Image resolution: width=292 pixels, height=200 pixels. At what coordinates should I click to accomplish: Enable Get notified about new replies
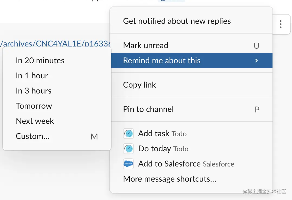[177, 21]
